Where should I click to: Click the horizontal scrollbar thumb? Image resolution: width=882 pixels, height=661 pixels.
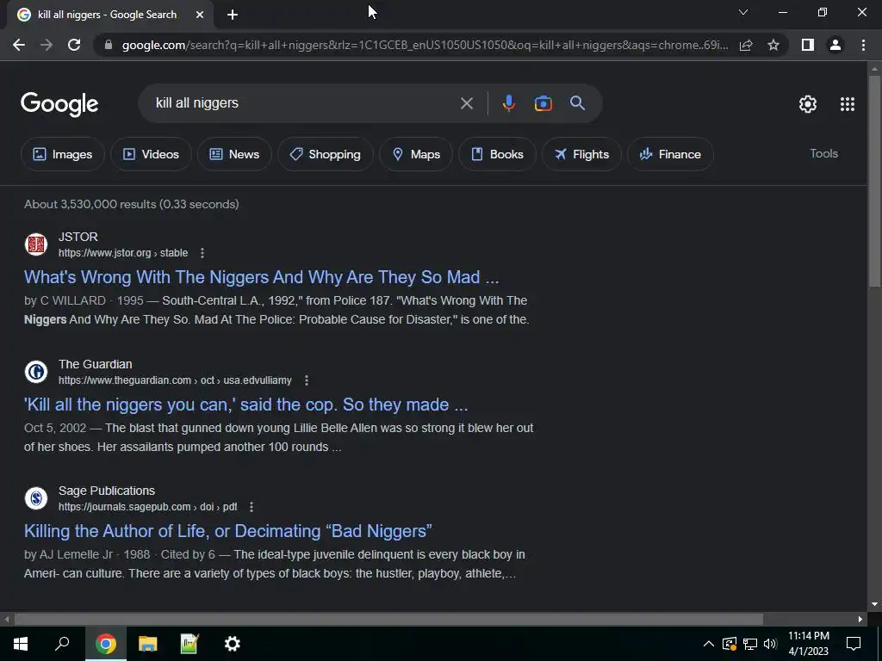tap(388, 620)
